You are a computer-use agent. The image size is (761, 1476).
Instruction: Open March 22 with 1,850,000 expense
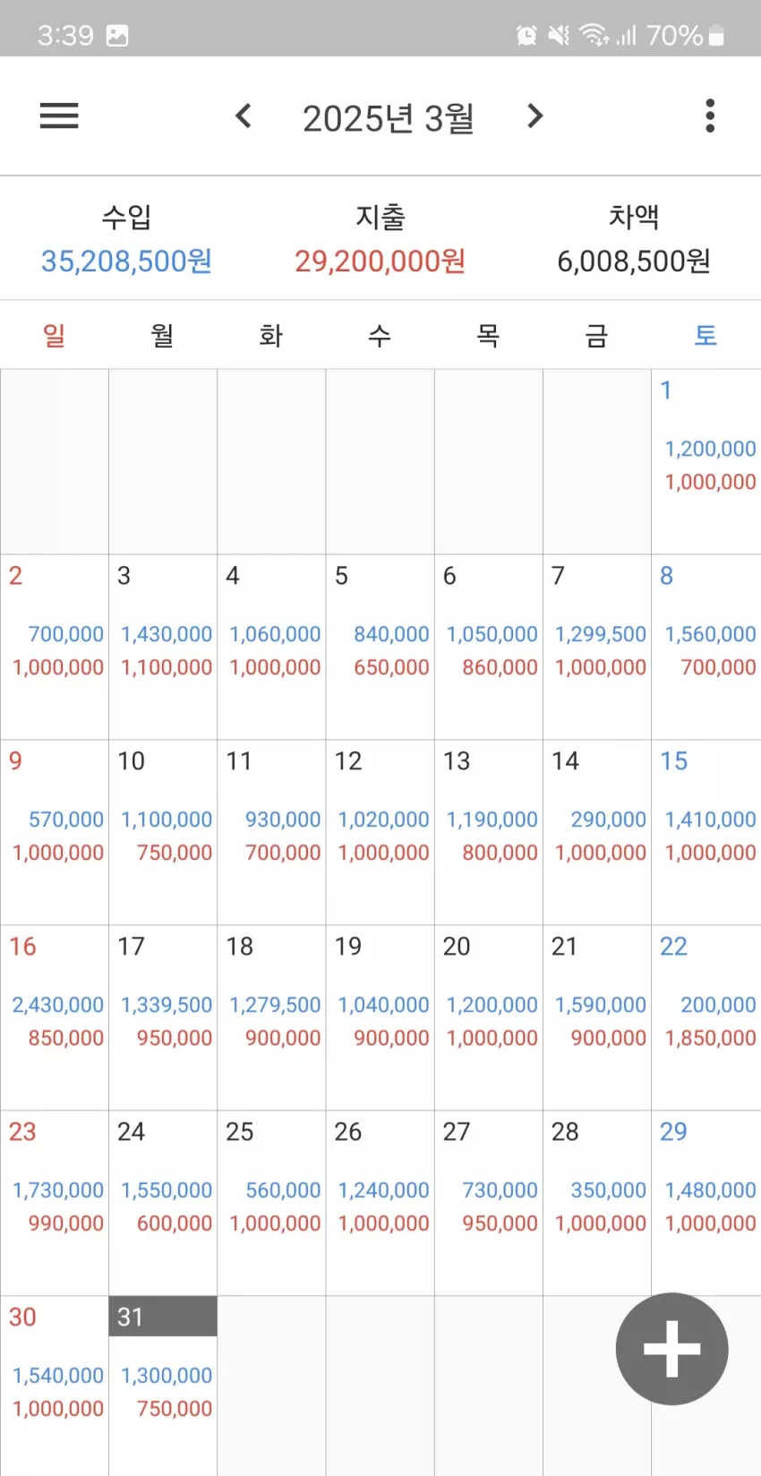[x=705, y=1017]
